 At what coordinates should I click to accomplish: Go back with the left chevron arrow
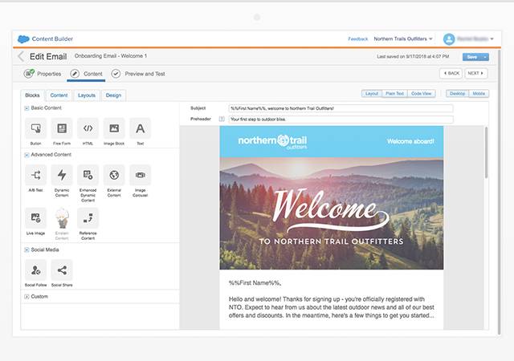(x=21, y=56)
